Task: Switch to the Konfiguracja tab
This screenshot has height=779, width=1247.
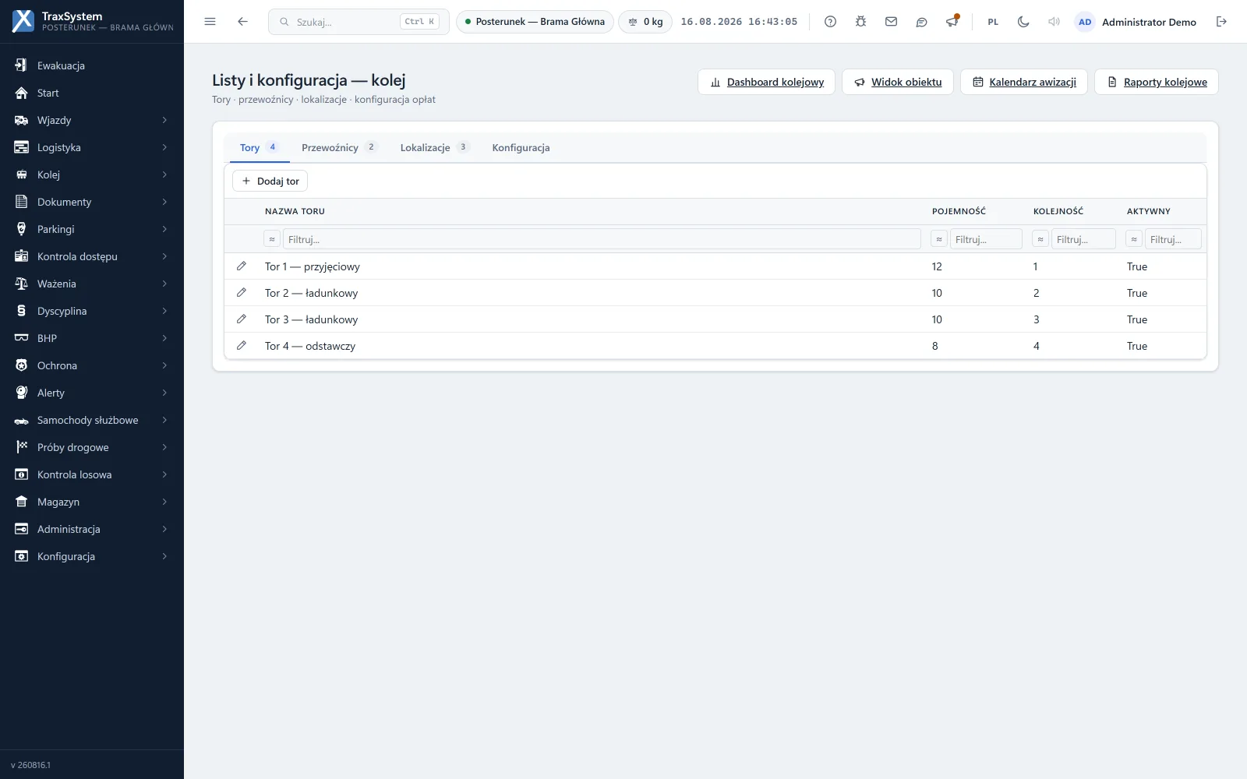Action: coord(521,147)
